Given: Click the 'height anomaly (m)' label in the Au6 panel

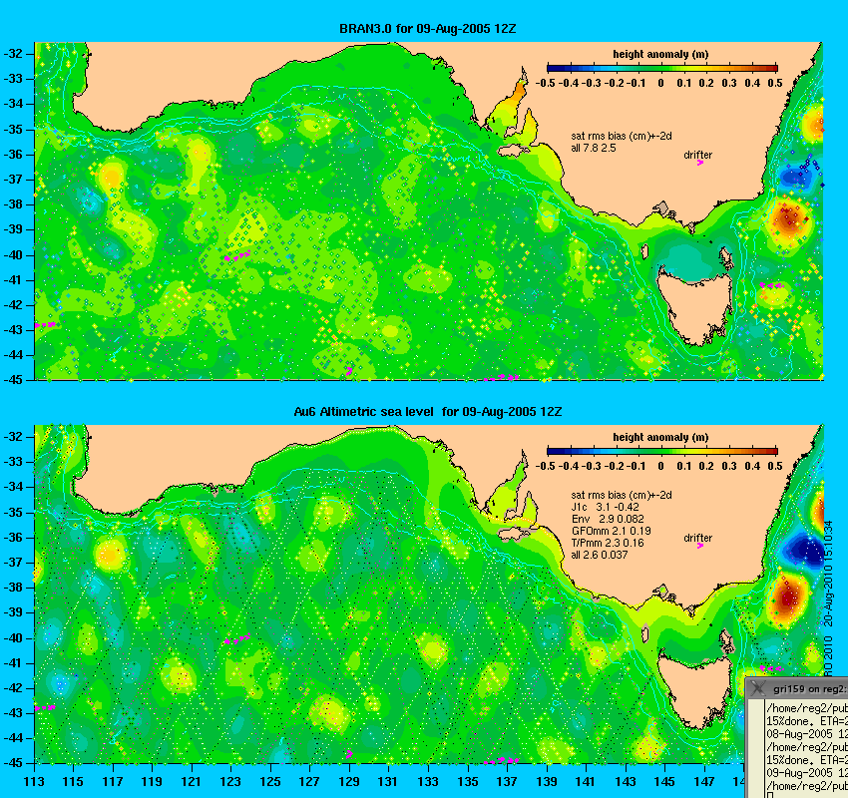Looking at the screenshot, I should 660,437.
